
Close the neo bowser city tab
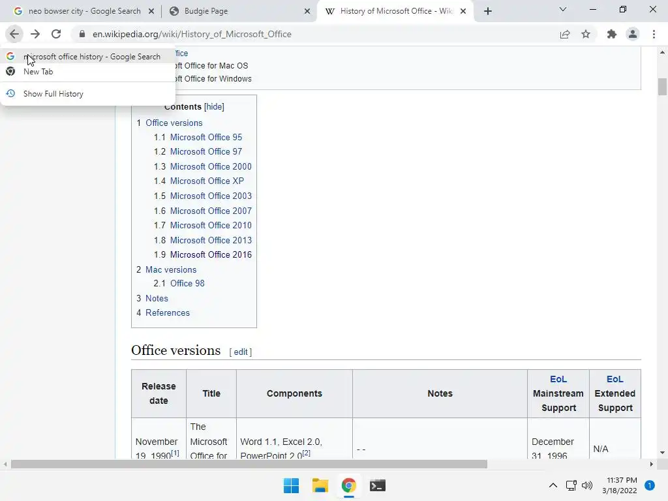pos(151,11)
